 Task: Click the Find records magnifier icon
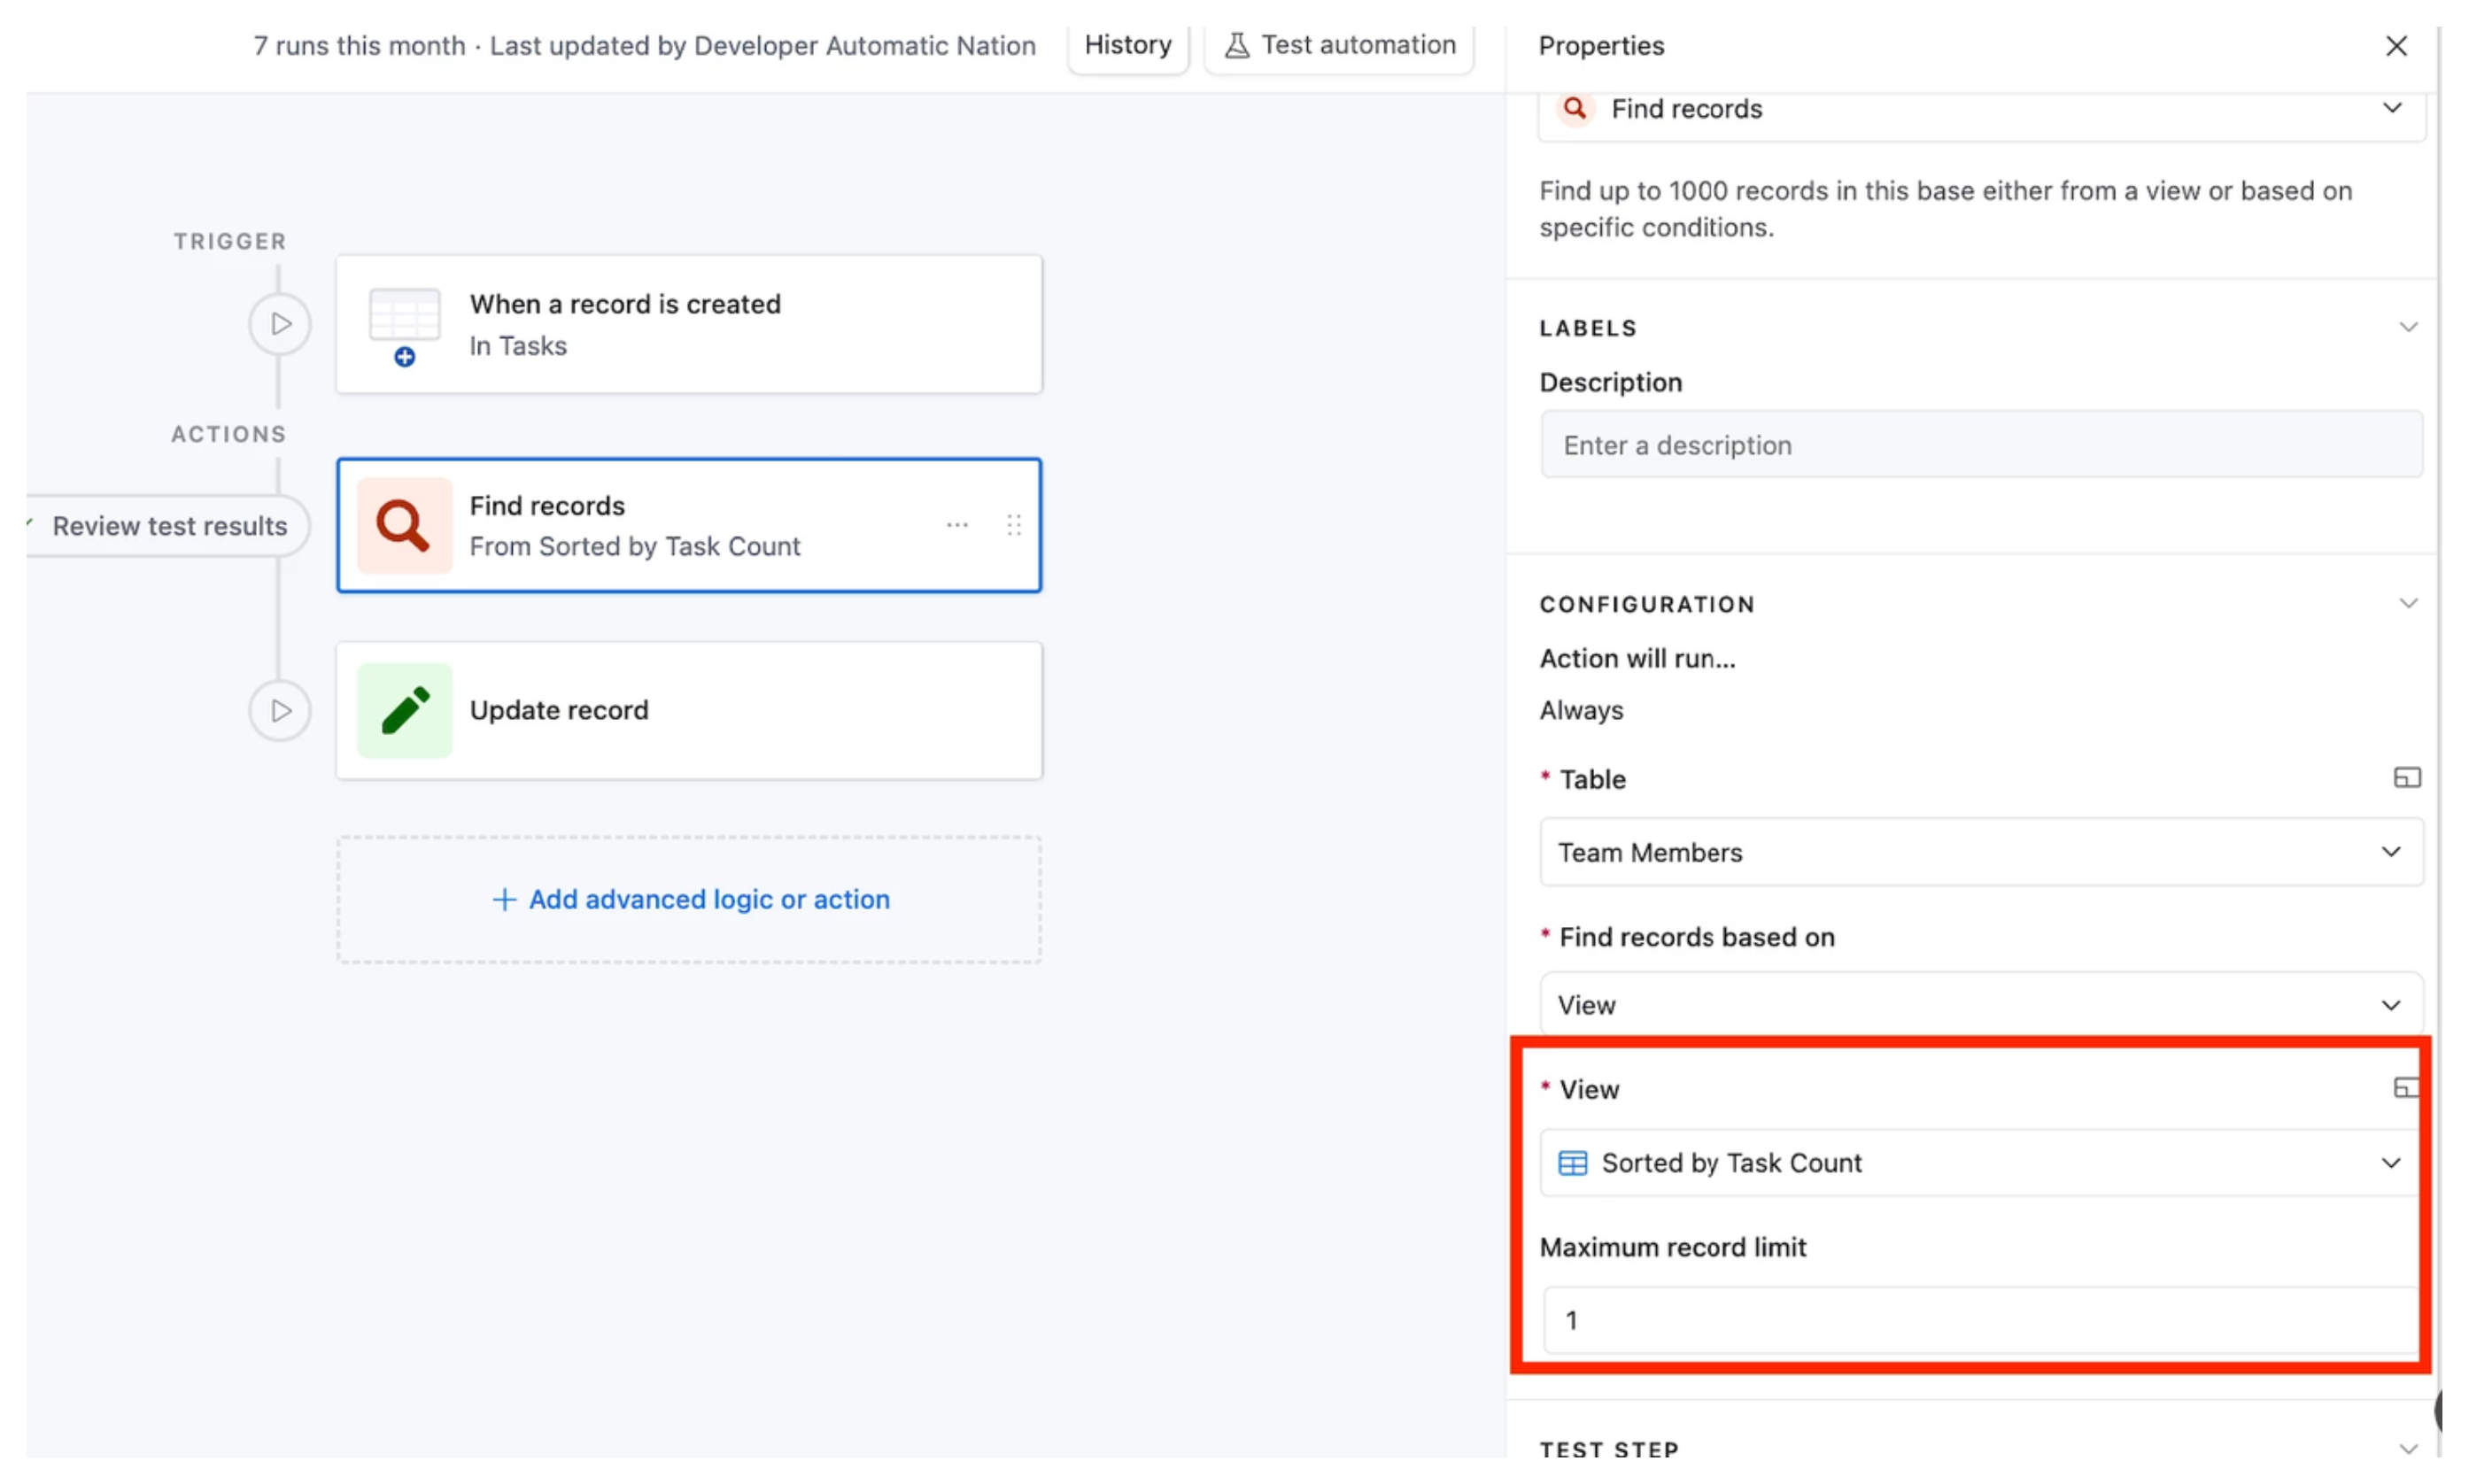click(x=403, y=524)
